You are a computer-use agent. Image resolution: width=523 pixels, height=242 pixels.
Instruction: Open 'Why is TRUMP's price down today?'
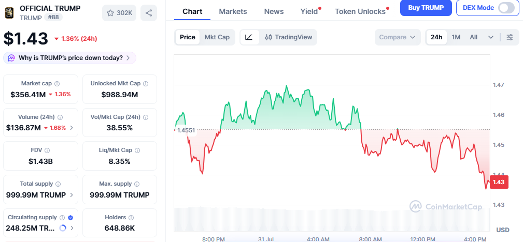click(69, 58)
